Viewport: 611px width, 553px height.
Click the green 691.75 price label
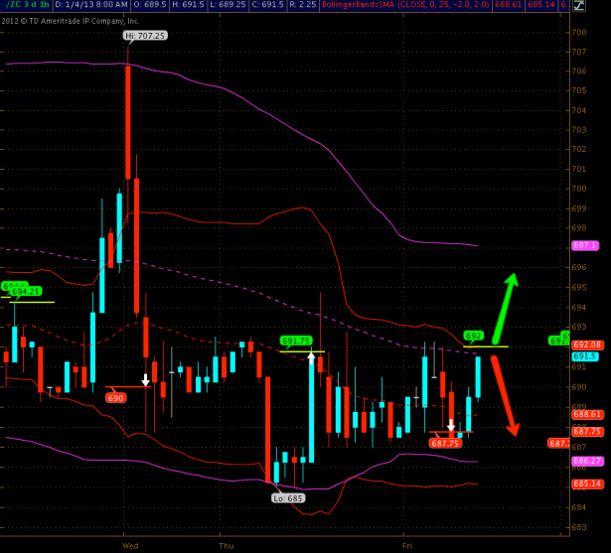(x=297, y=340)
